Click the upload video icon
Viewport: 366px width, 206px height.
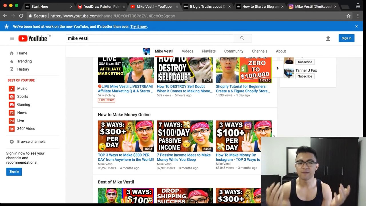click(328, 38)
